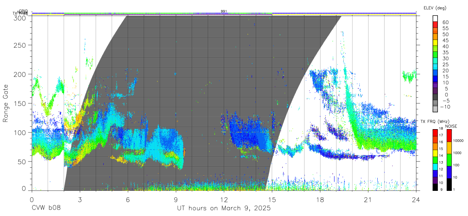The height and width of the screenshot is (216, 468).
Task: Click the 1000 label on NOISE legend
Action: click(x=457, y=153)
